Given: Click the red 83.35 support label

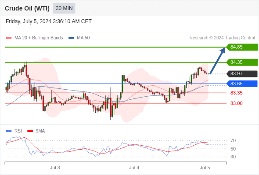Looking at the screenshot, I should [x=236, y=93].
